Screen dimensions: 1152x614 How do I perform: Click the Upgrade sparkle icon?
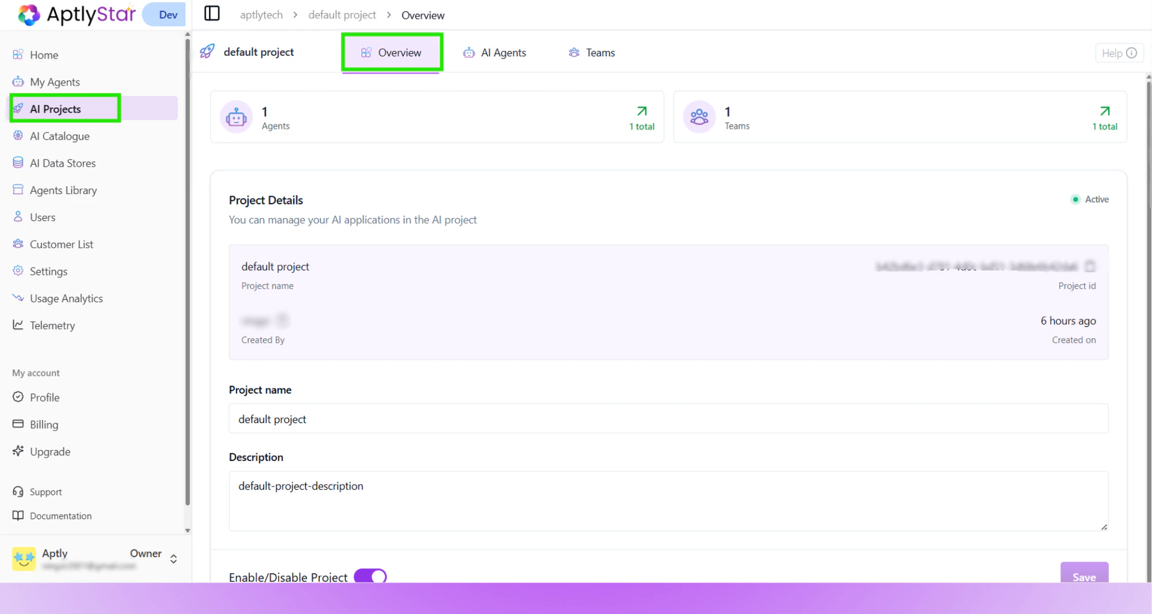pos(18,451)
